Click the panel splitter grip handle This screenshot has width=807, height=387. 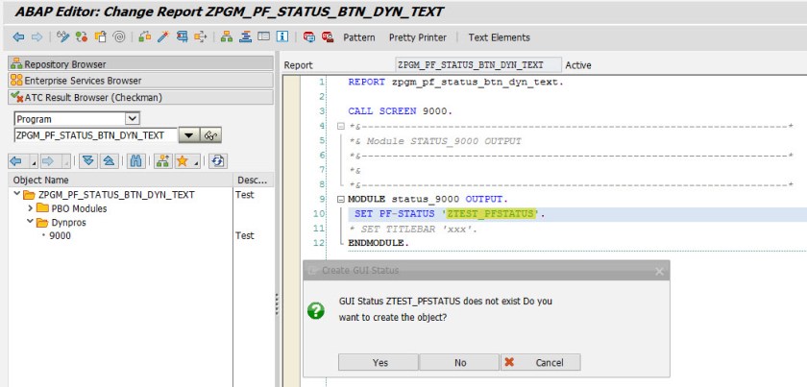(277, 303)
